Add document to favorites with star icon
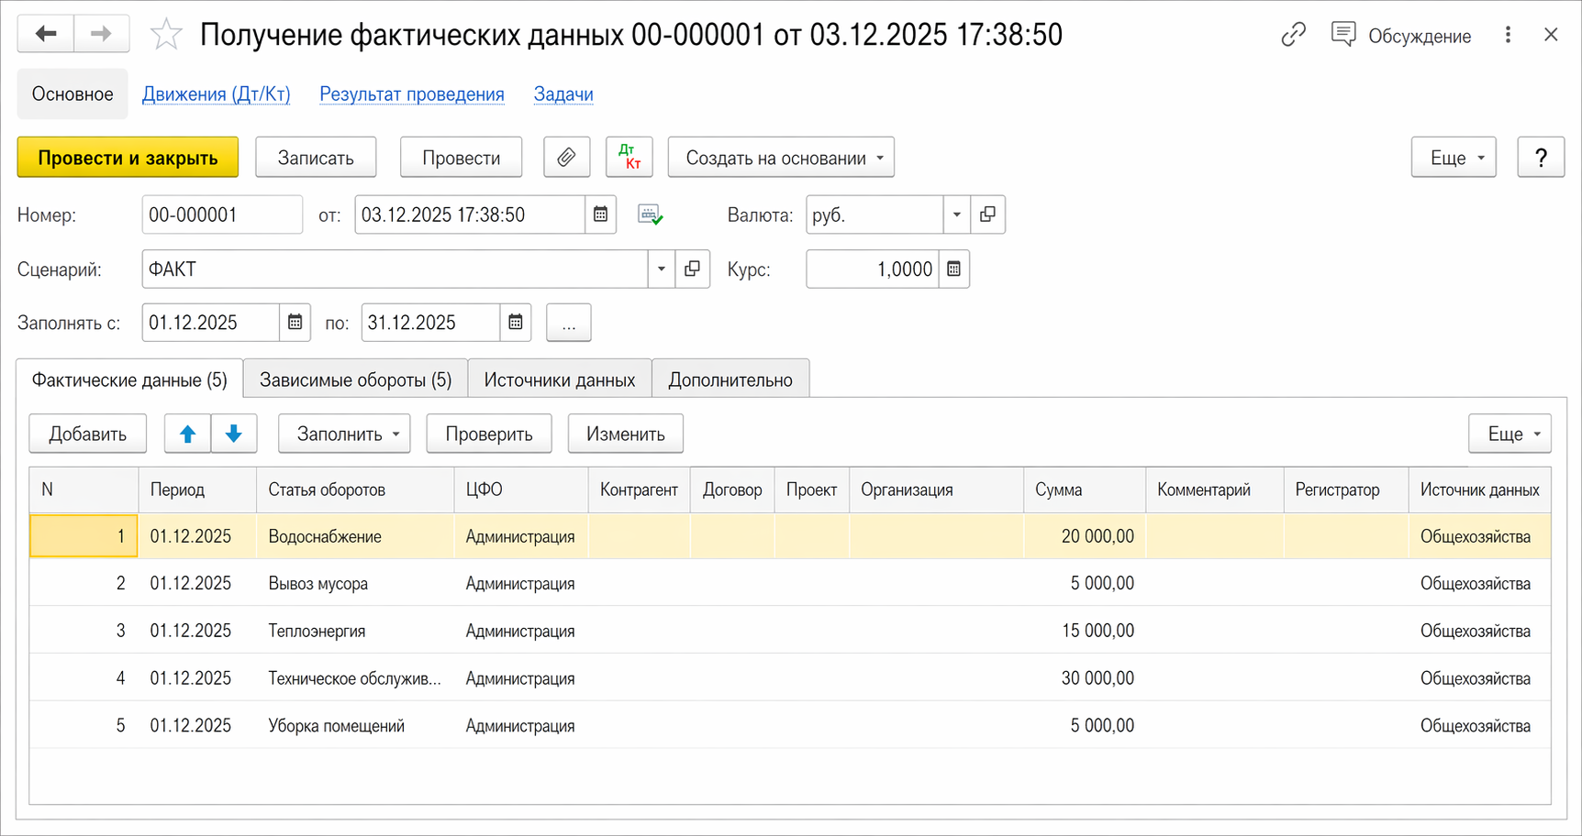The image size is (1582, 836). [166, 35]
